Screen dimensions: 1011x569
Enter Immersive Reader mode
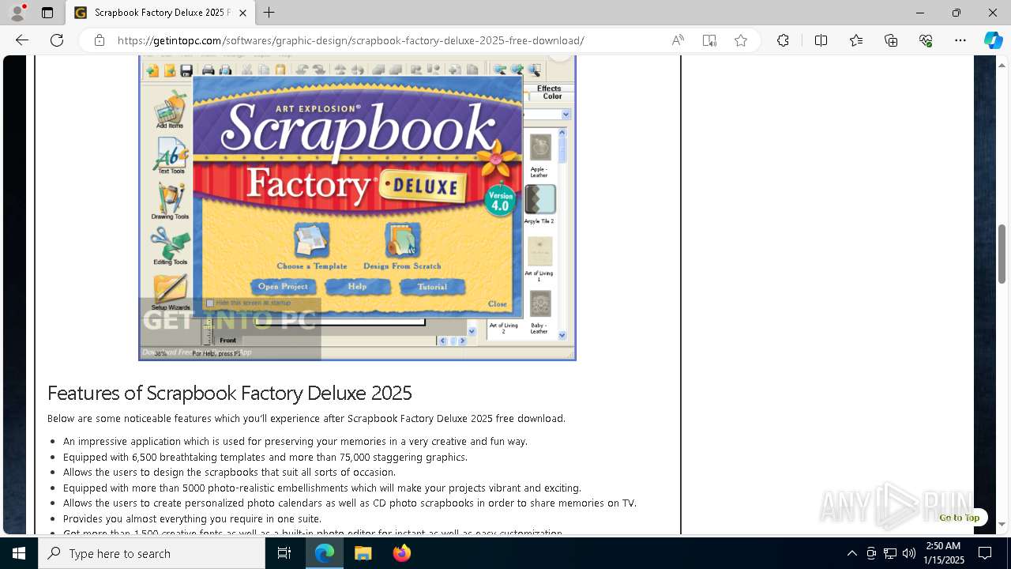tap(709, 40)
